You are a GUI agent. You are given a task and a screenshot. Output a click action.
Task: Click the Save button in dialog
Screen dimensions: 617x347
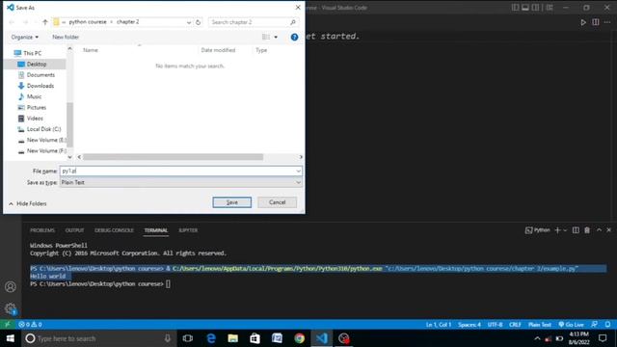click(231, 202)
